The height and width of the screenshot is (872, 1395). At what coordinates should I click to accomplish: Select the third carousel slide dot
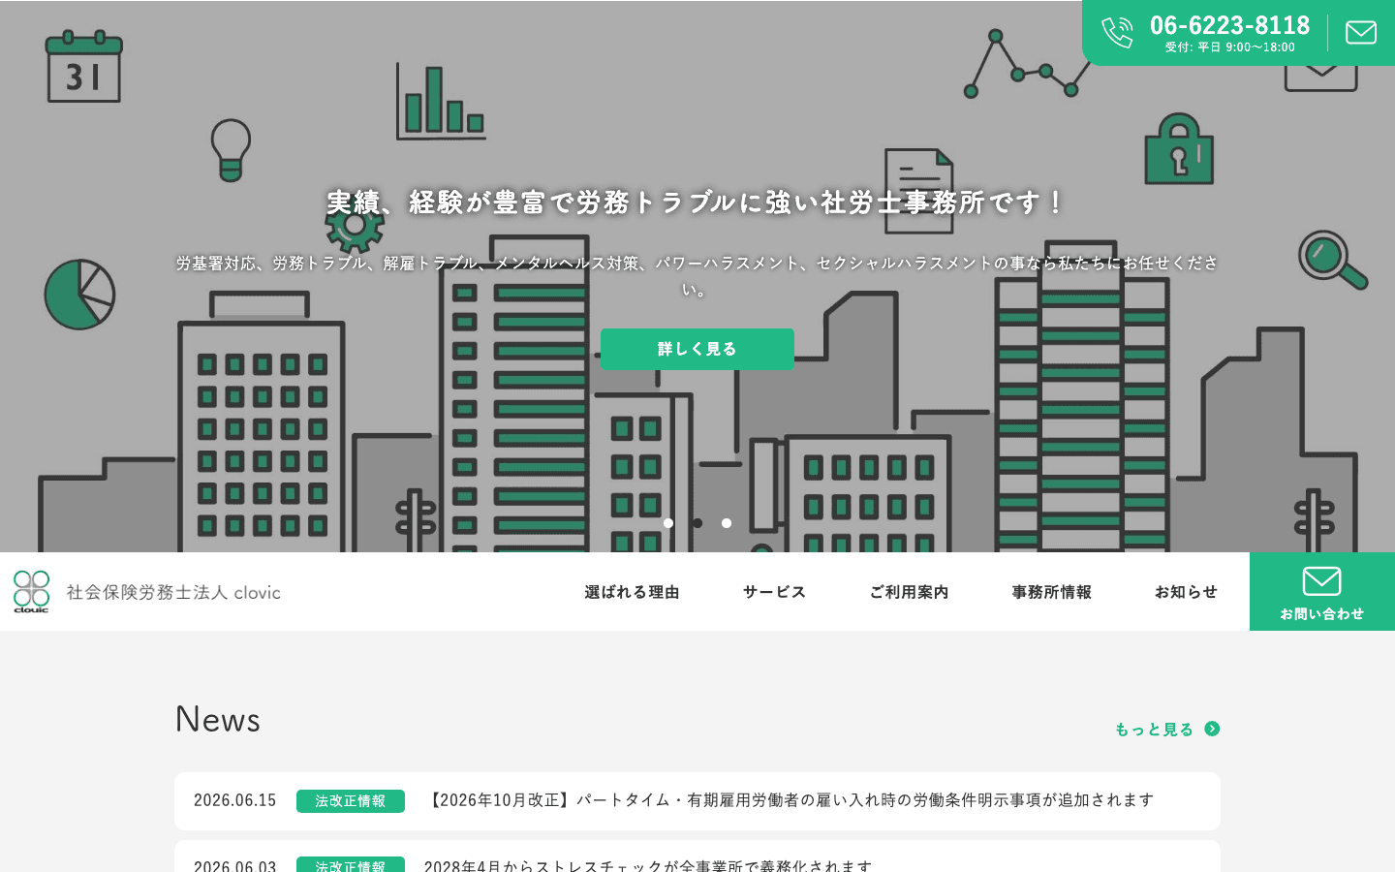(x=727, y=523)
